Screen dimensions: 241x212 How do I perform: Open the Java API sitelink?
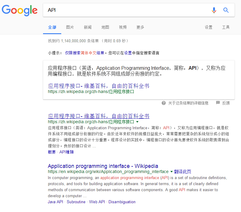55,202
